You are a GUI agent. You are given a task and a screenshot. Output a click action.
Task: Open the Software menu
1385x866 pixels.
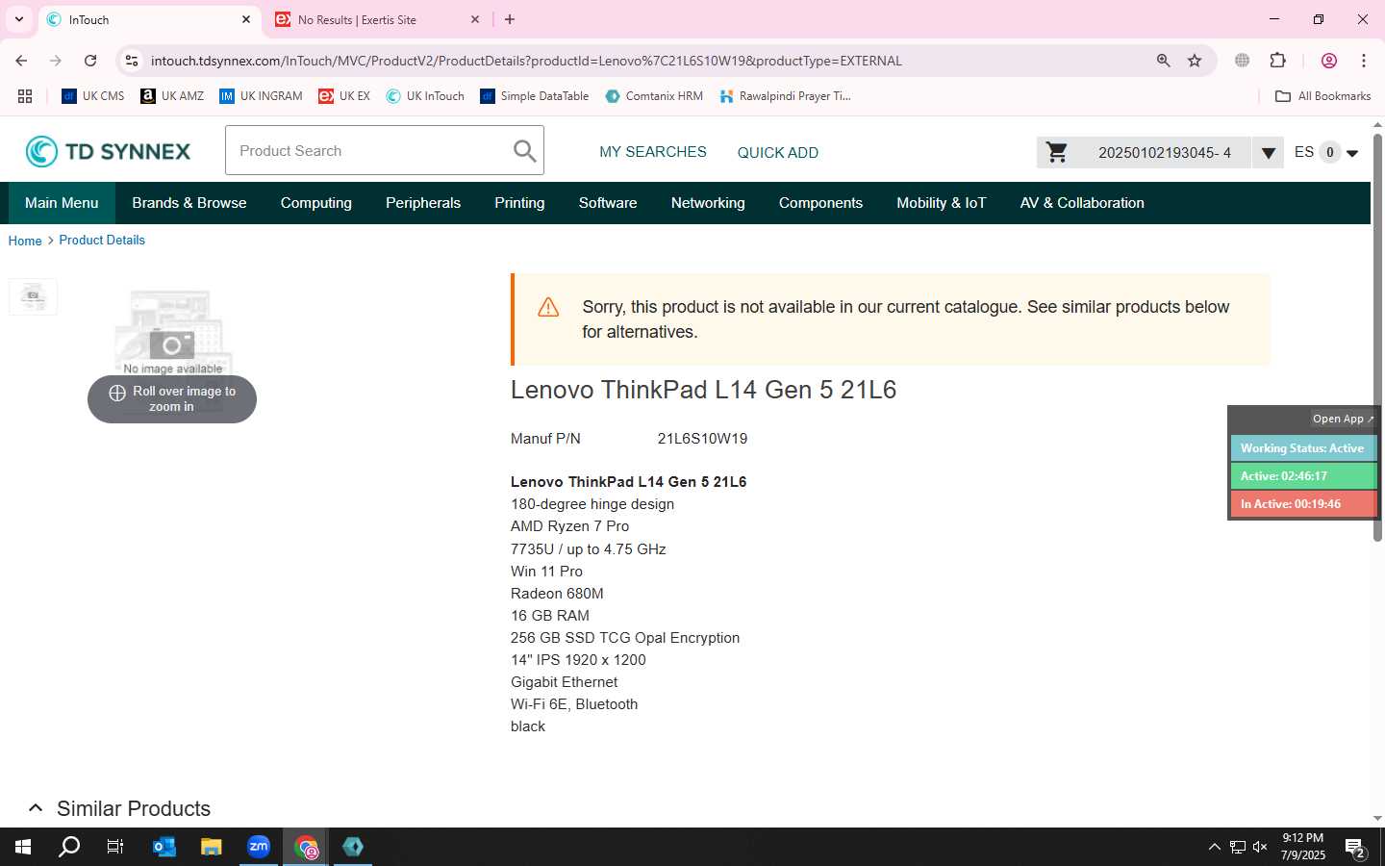coord(608,203)
